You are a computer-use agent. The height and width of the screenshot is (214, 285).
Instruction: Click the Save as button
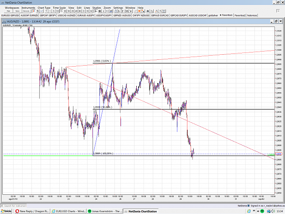[27, 11]
